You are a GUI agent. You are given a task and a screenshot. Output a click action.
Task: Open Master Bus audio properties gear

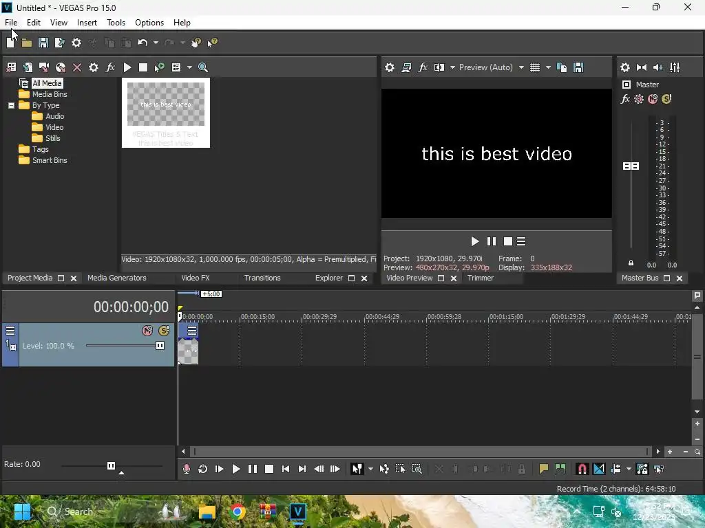[625, 67]
